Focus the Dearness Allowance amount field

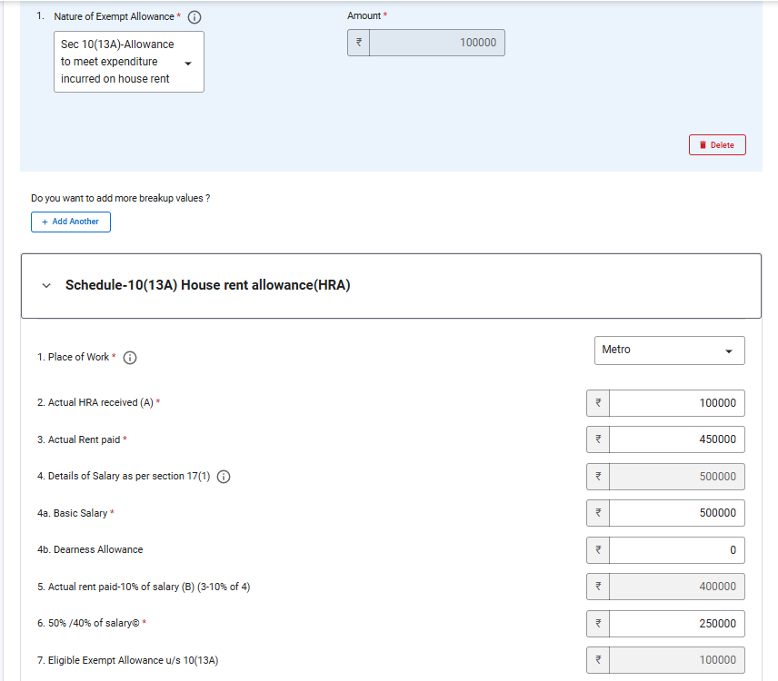tap(676, 550)
